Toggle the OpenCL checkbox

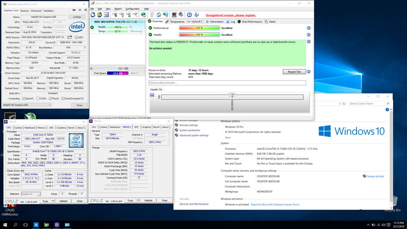click(x=23, y=99)
